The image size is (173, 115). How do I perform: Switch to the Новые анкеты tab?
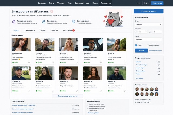[29, 30]
